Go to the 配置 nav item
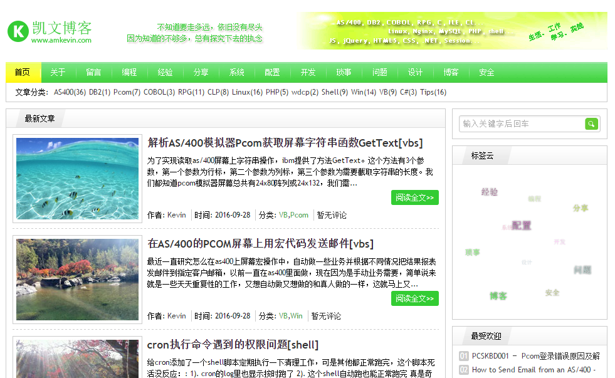This screenshot has width=615, height=378. tap(272, 72)
